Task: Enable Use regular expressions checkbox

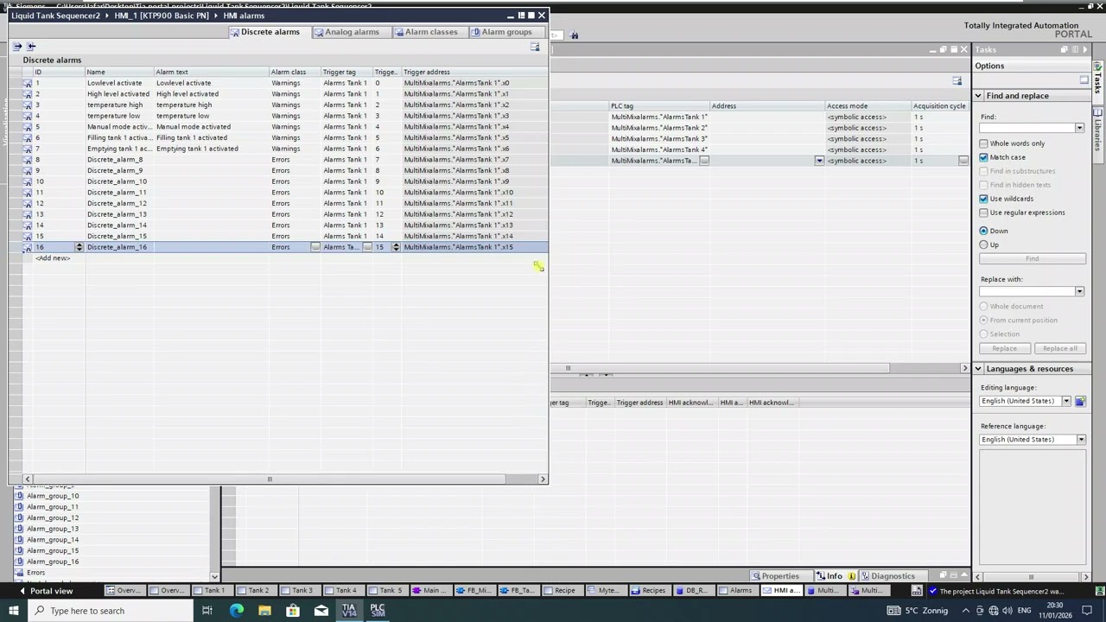Action: [x=983, y=213]
